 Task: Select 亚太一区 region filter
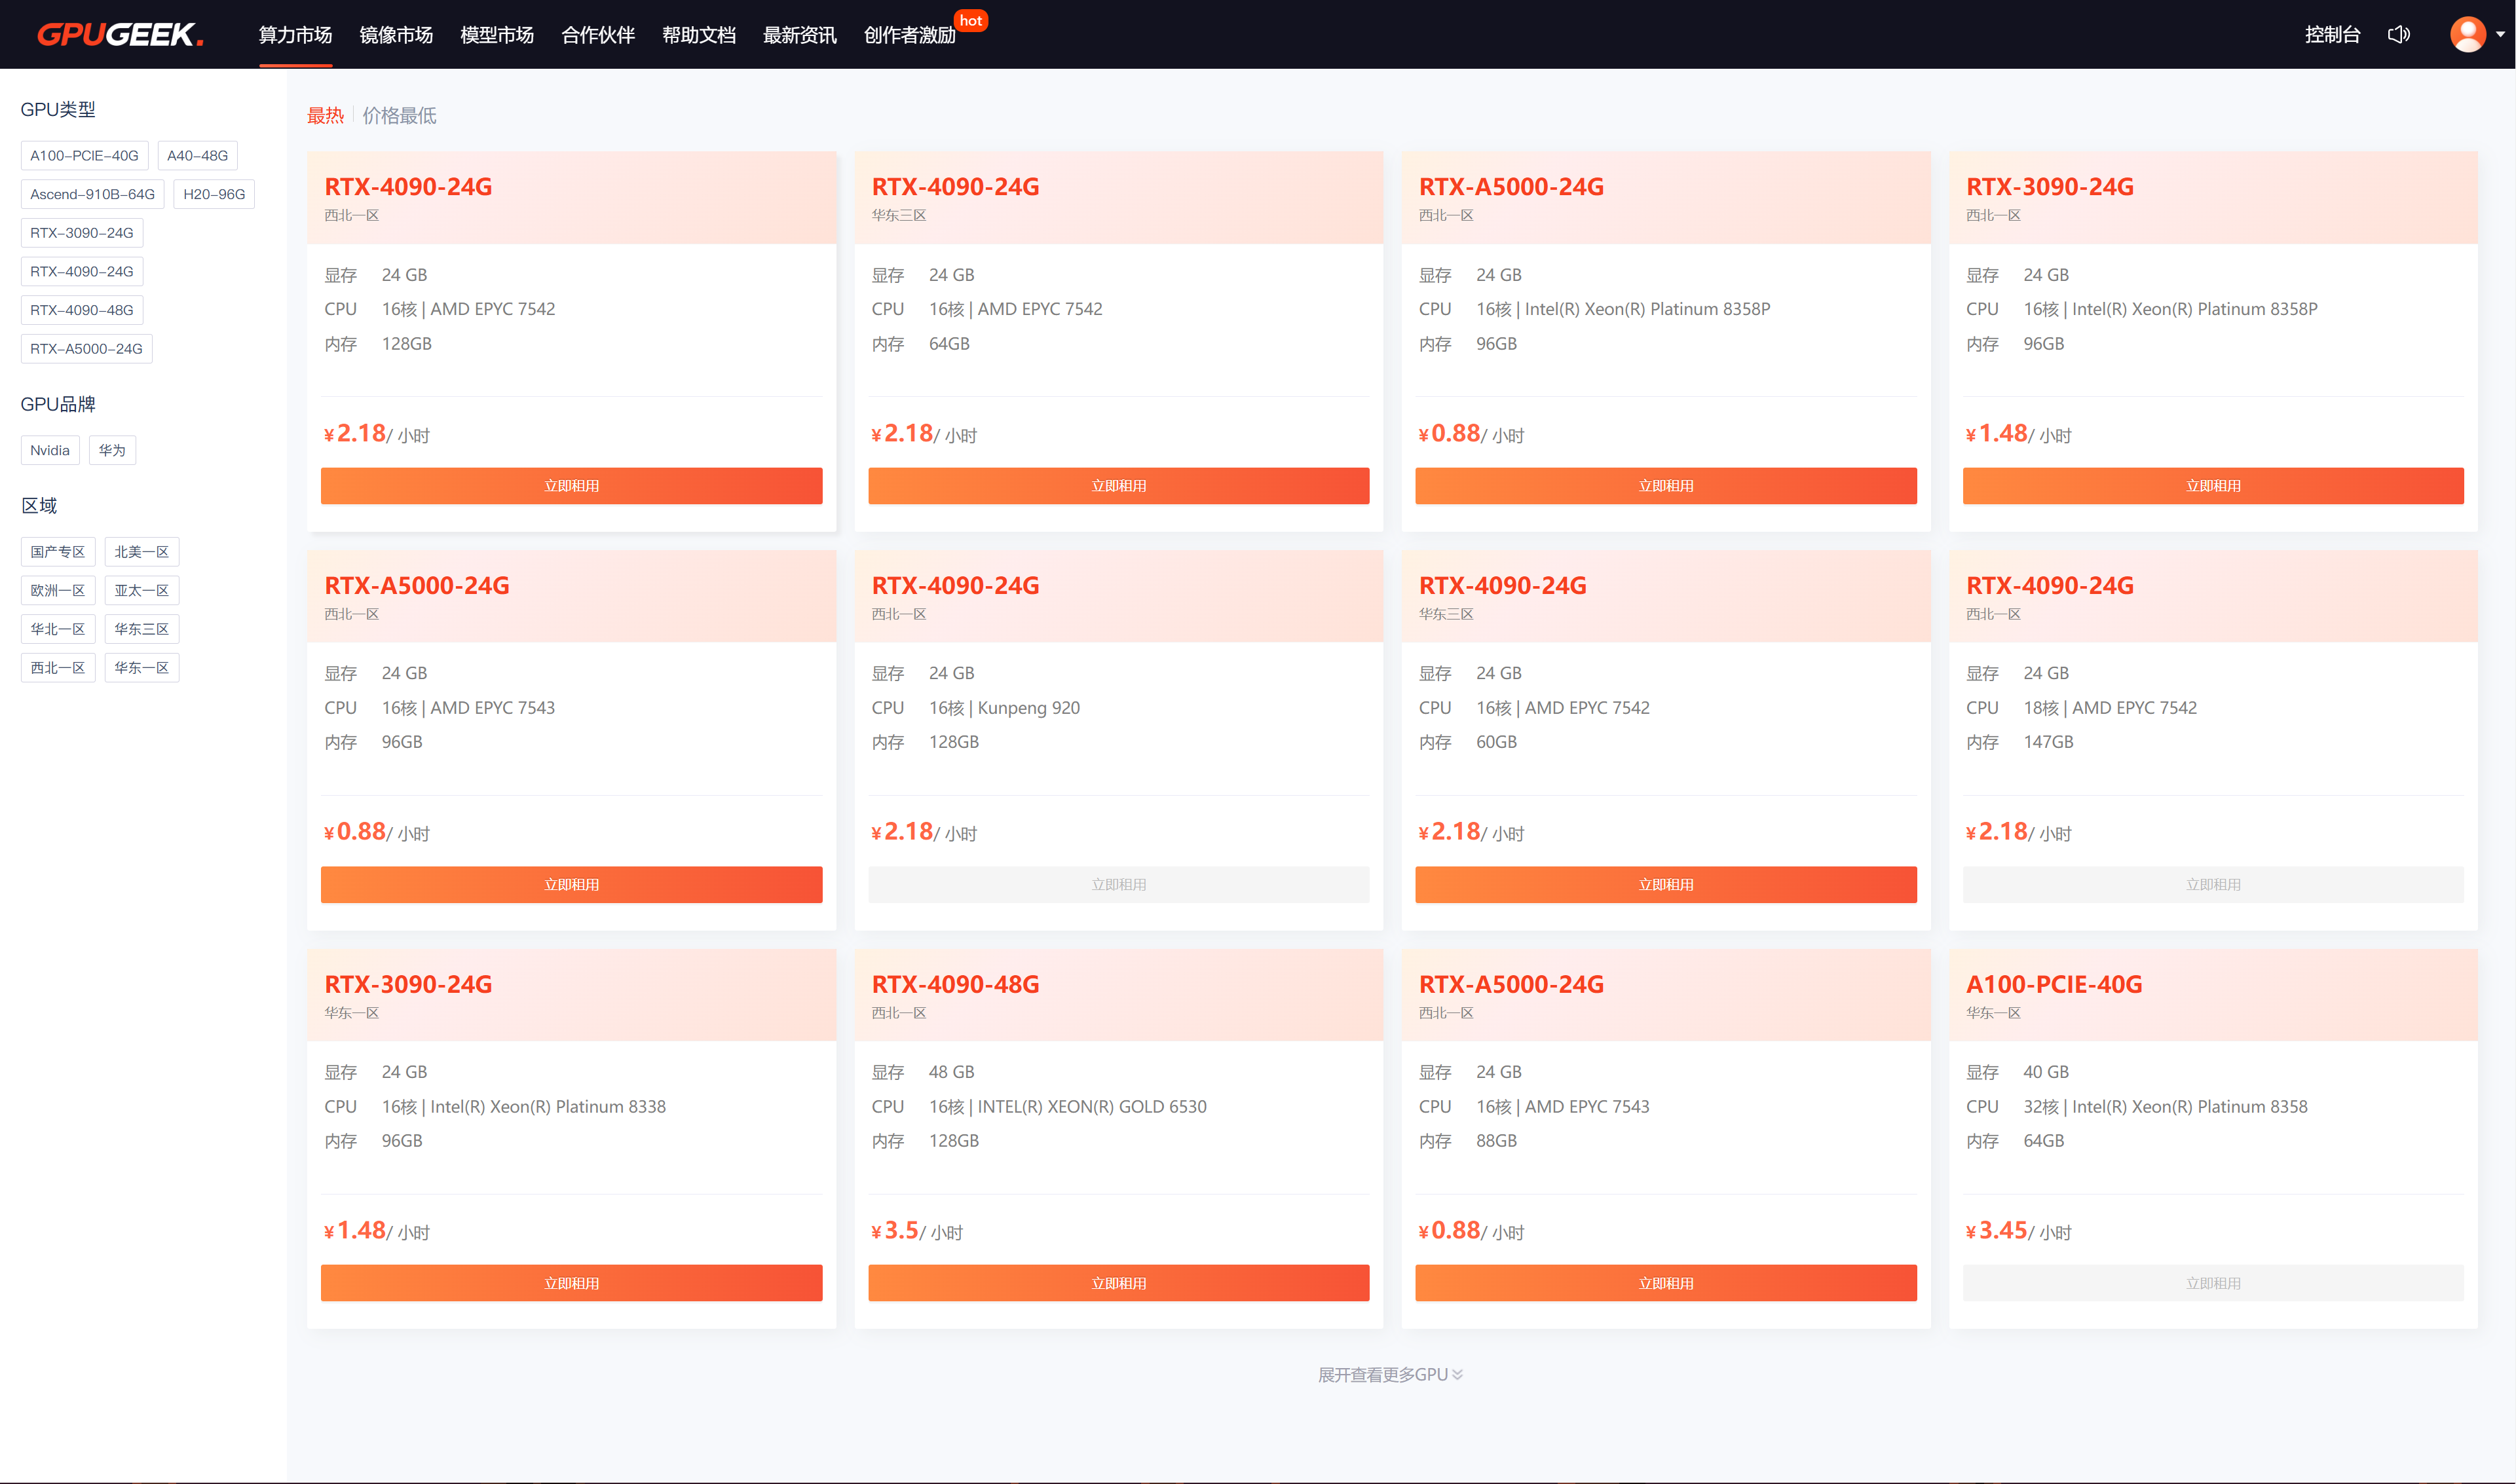pos(142,591)
